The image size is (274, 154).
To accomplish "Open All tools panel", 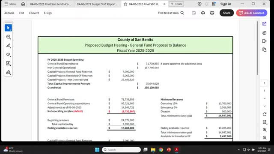I will click(x=9, y=13).
